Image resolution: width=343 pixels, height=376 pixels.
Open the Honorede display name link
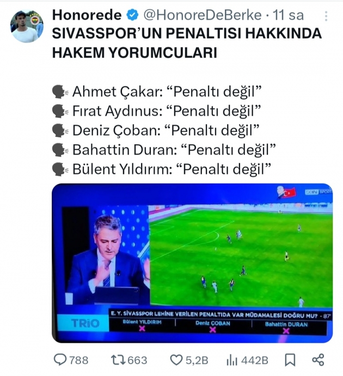(87, 15)
